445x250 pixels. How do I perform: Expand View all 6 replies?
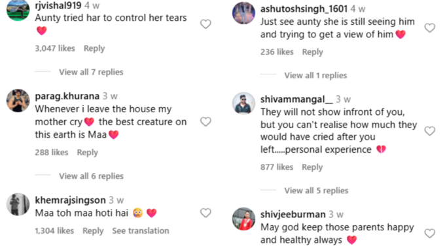(x=91, y=176)
